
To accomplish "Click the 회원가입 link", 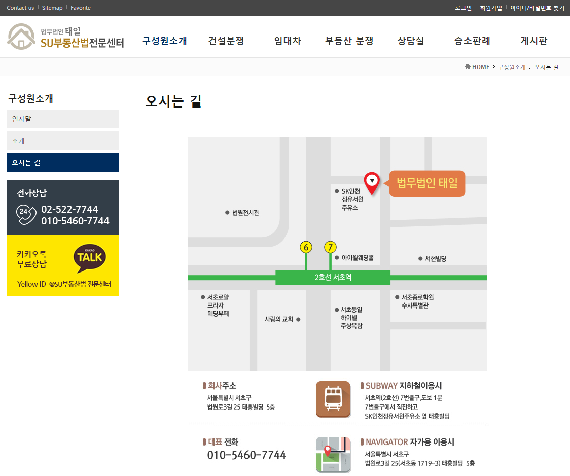I will point(490,8).
